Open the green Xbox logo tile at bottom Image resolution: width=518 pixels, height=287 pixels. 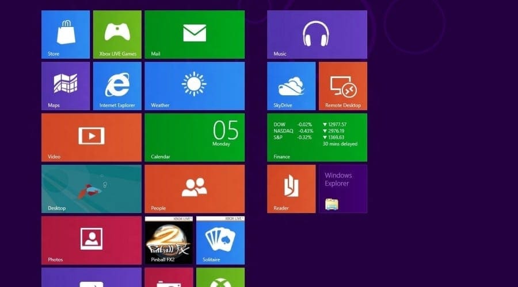coord(220,277)
